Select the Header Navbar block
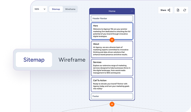The height and width of the screenshot is (112, 191). coord(112,18)
